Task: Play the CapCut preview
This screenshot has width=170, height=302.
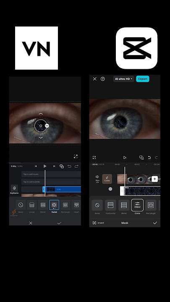Action: [x=125, y=158]
